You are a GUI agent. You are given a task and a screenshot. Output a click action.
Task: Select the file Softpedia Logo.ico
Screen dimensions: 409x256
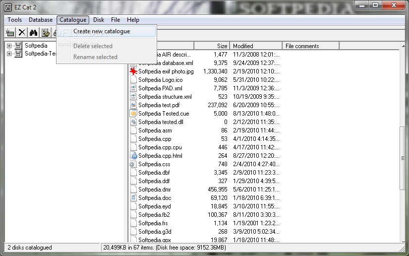161,80
